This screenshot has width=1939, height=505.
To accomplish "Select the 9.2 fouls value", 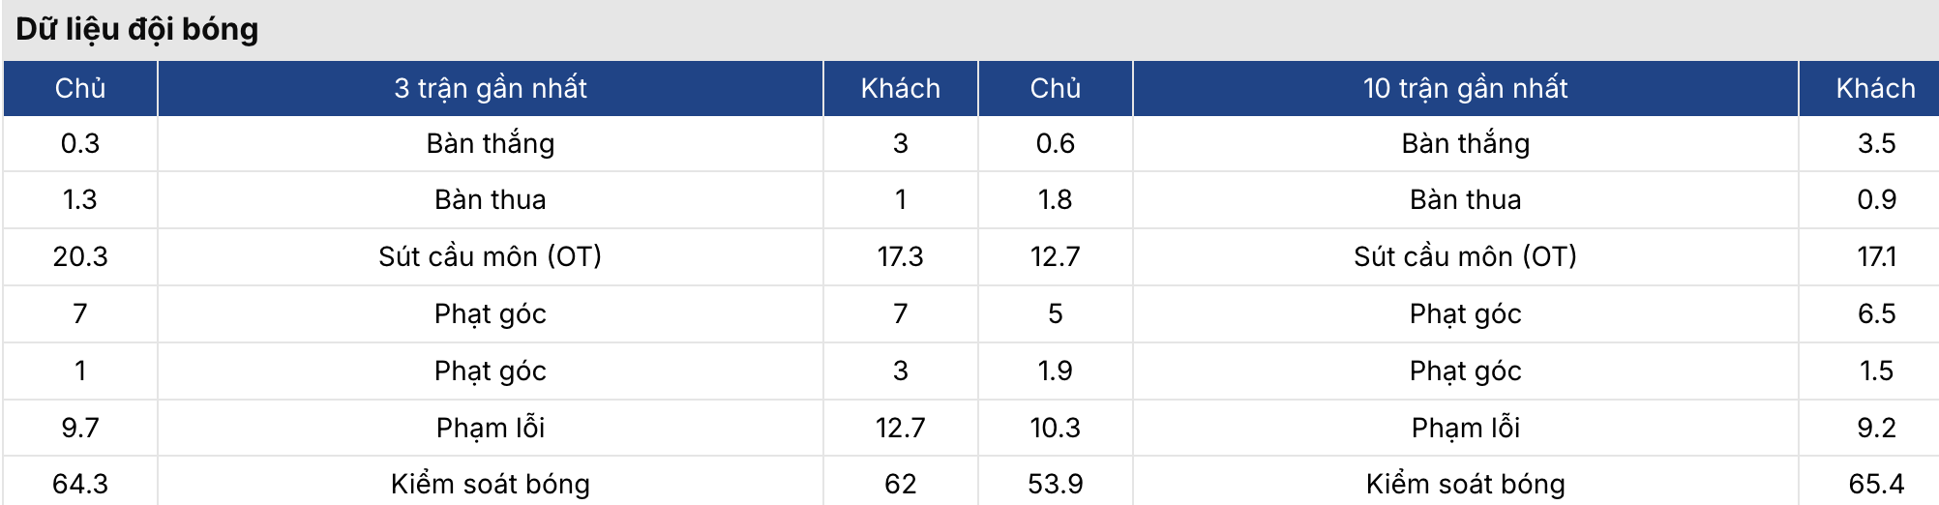I will (x=1876, y=428).
